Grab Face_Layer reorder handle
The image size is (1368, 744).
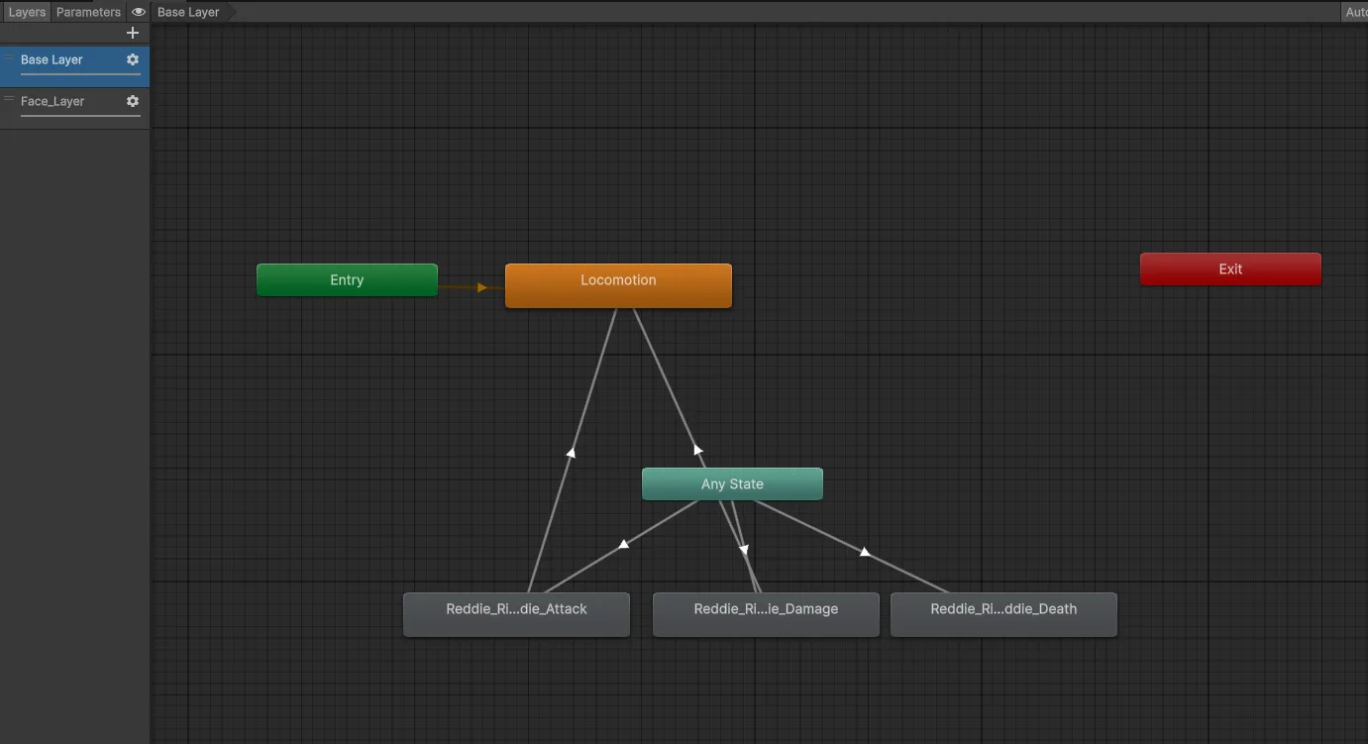[x=9, y=99]
